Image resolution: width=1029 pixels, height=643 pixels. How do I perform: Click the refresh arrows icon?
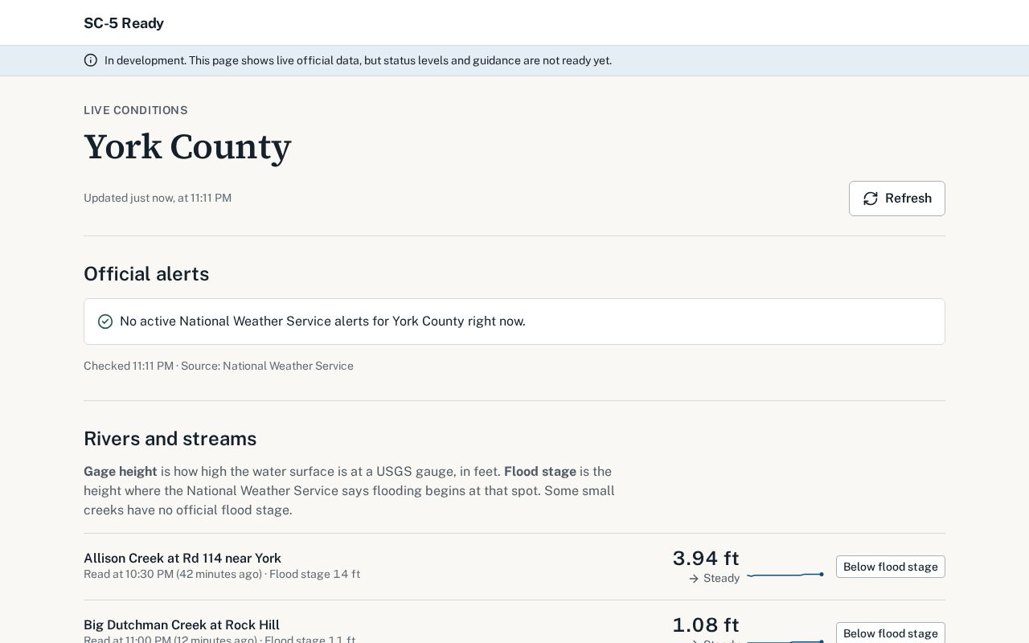(x=871, y=199)
